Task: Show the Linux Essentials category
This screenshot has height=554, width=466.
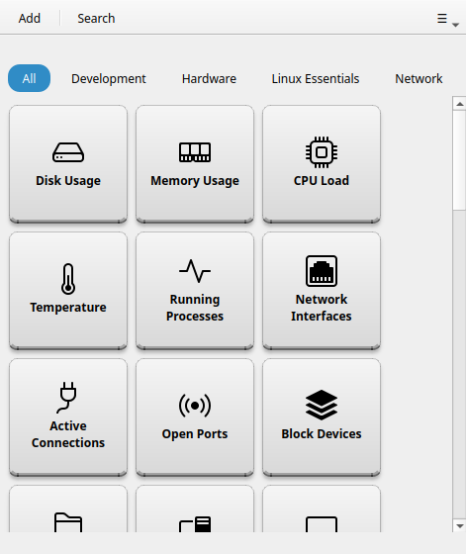Action: 316,78
